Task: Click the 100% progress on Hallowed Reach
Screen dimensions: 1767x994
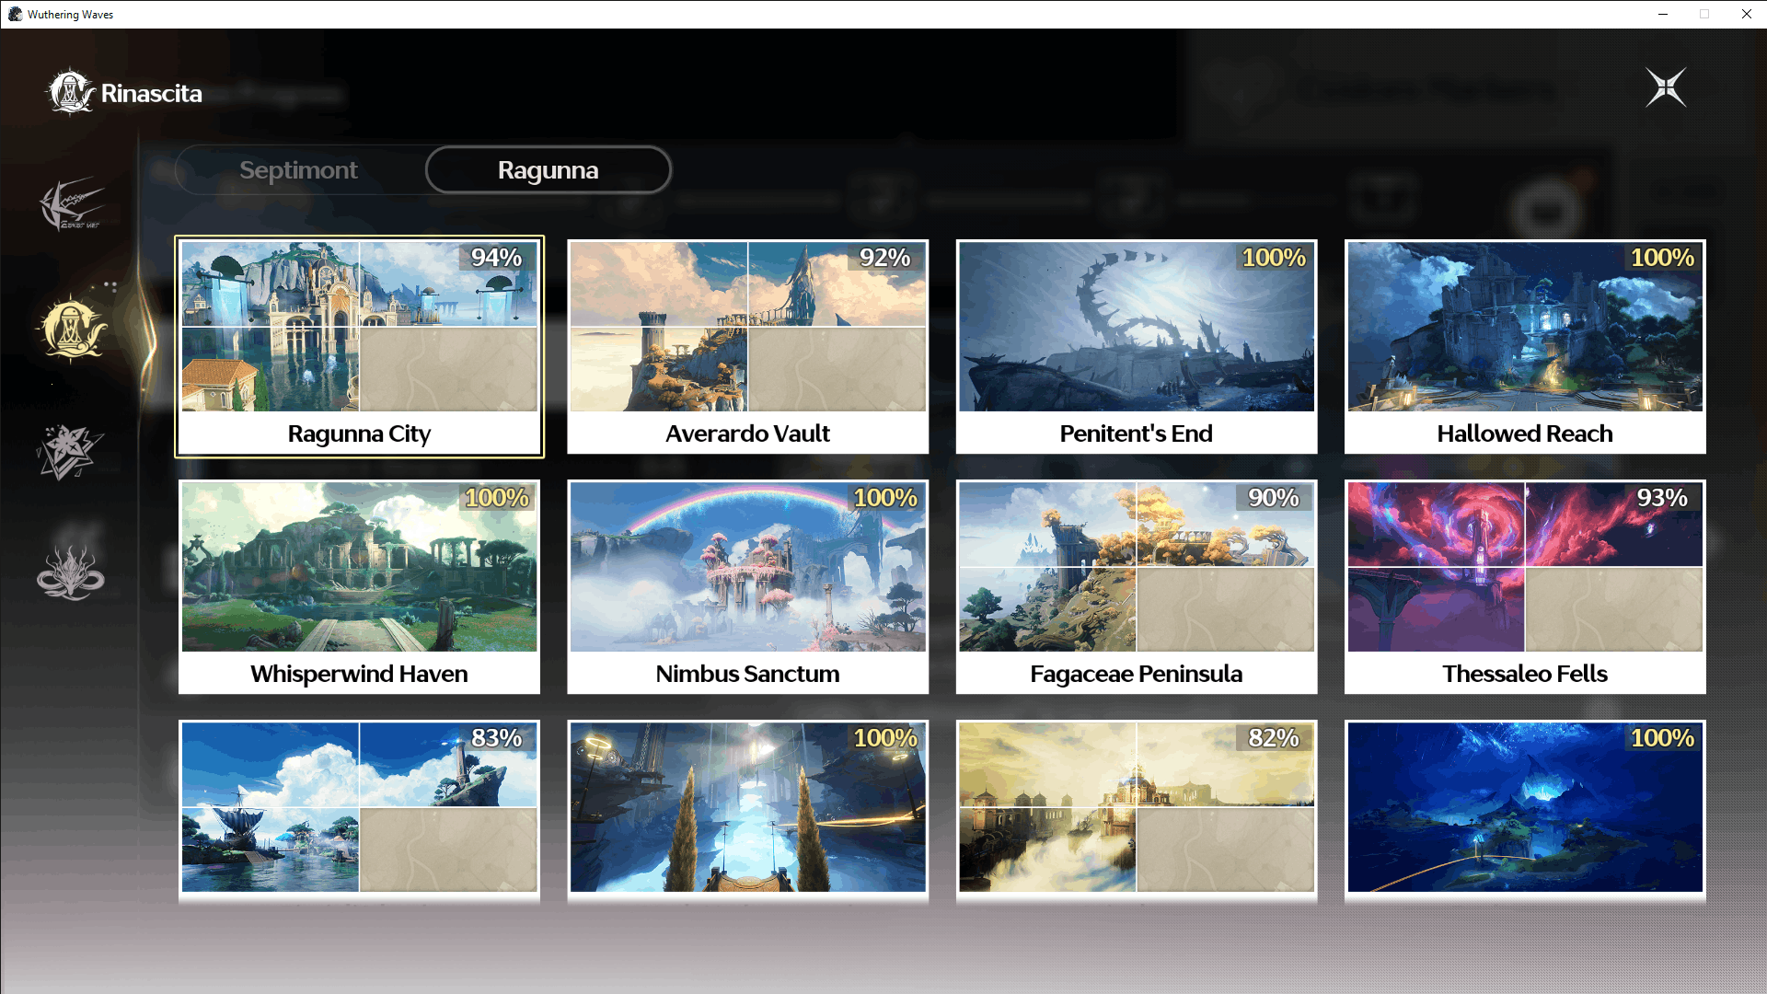Action: (x=1662, y=258)
